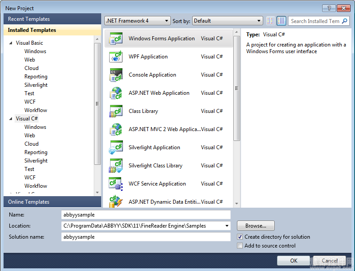This screenshot has height=271, width=355.
Task: Select the Silverlight Class Library icon
Action: pos(116,166)
